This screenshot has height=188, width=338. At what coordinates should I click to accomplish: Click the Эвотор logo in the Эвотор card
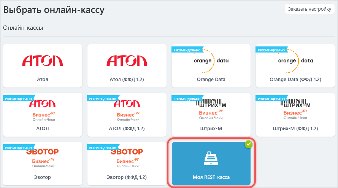43,152
